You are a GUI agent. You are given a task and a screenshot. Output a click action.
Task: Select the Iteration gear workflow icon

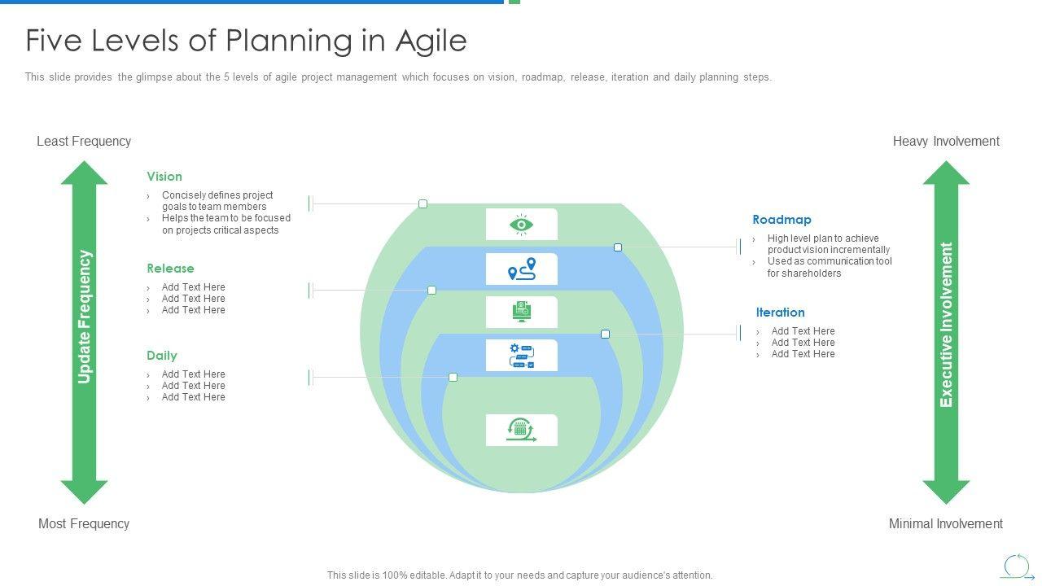(522, 356)
